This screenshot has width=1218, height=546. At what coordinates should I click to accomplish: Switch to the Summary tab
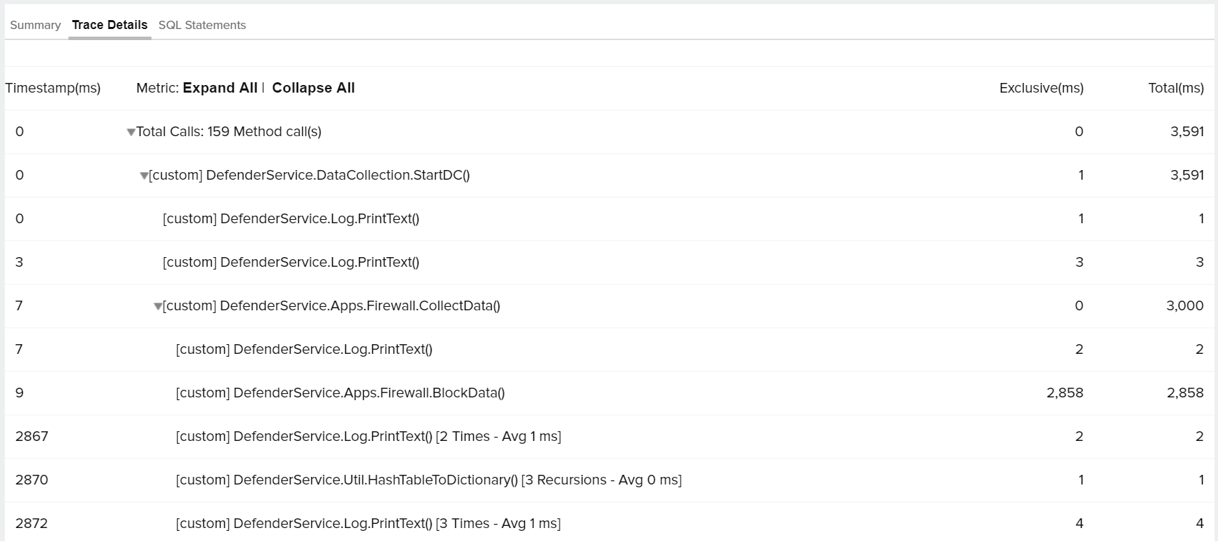pyautogui.click(x=35, y=25)
